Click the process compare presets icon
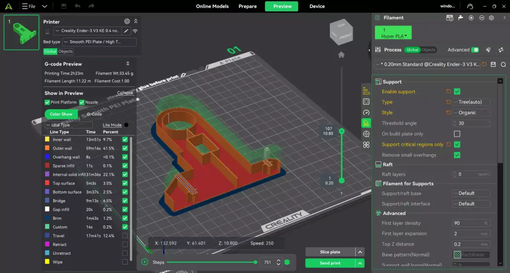This screenshot has height=273, width=510. point(488,50)
